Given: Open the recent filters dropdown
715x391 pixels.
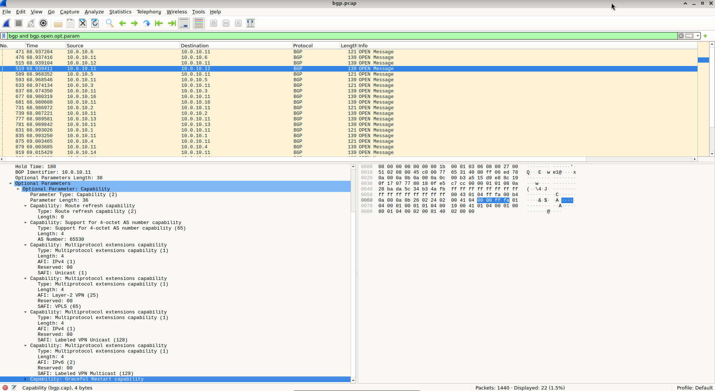Looking at the screenshot, I should point(697,36).
